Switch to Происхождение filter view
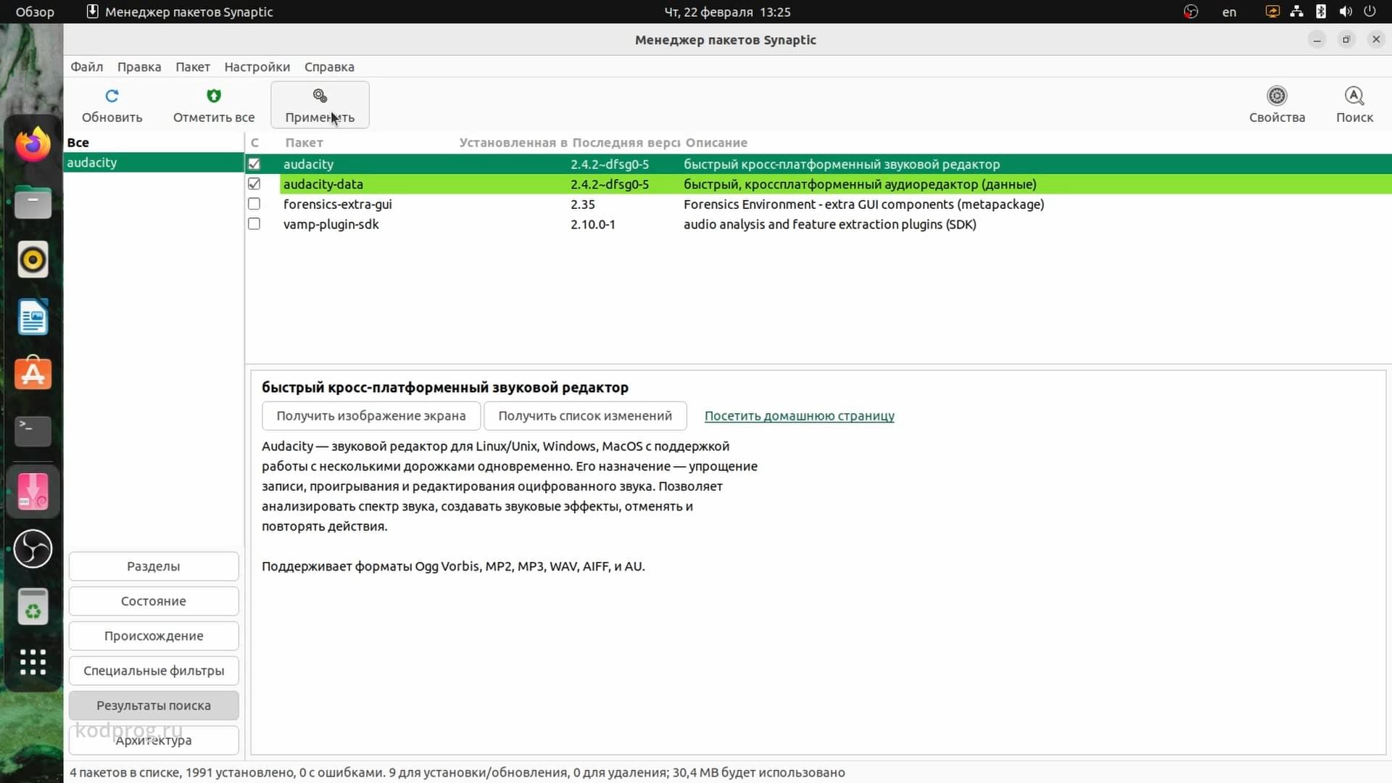 coord(154,636)
